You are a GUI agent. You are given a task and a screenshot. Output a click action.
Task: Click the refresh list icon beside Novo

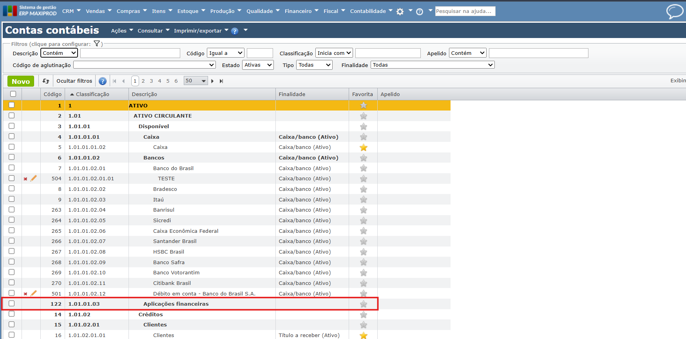46,81
